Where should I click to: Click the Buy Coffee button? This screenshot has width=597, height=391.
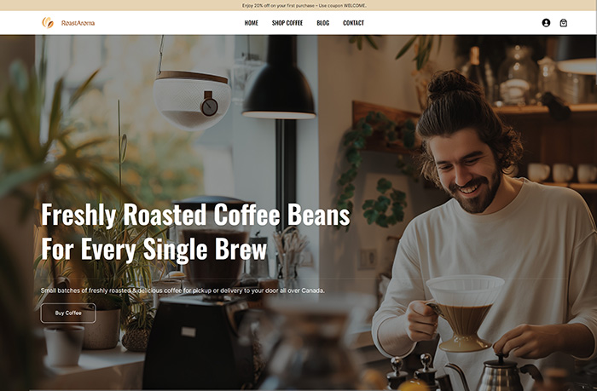pyautogui.click(x=68, y=313)
